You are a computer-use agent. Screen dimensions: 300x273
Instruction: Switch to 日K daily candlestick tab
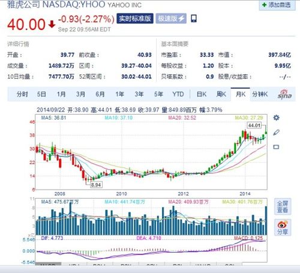(202, 94)
